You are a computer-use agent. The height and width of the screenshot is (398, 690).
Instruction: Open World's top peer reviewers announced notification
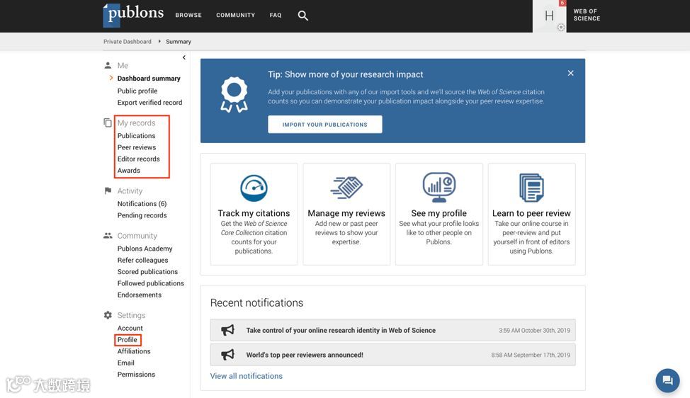pos(392,355)
